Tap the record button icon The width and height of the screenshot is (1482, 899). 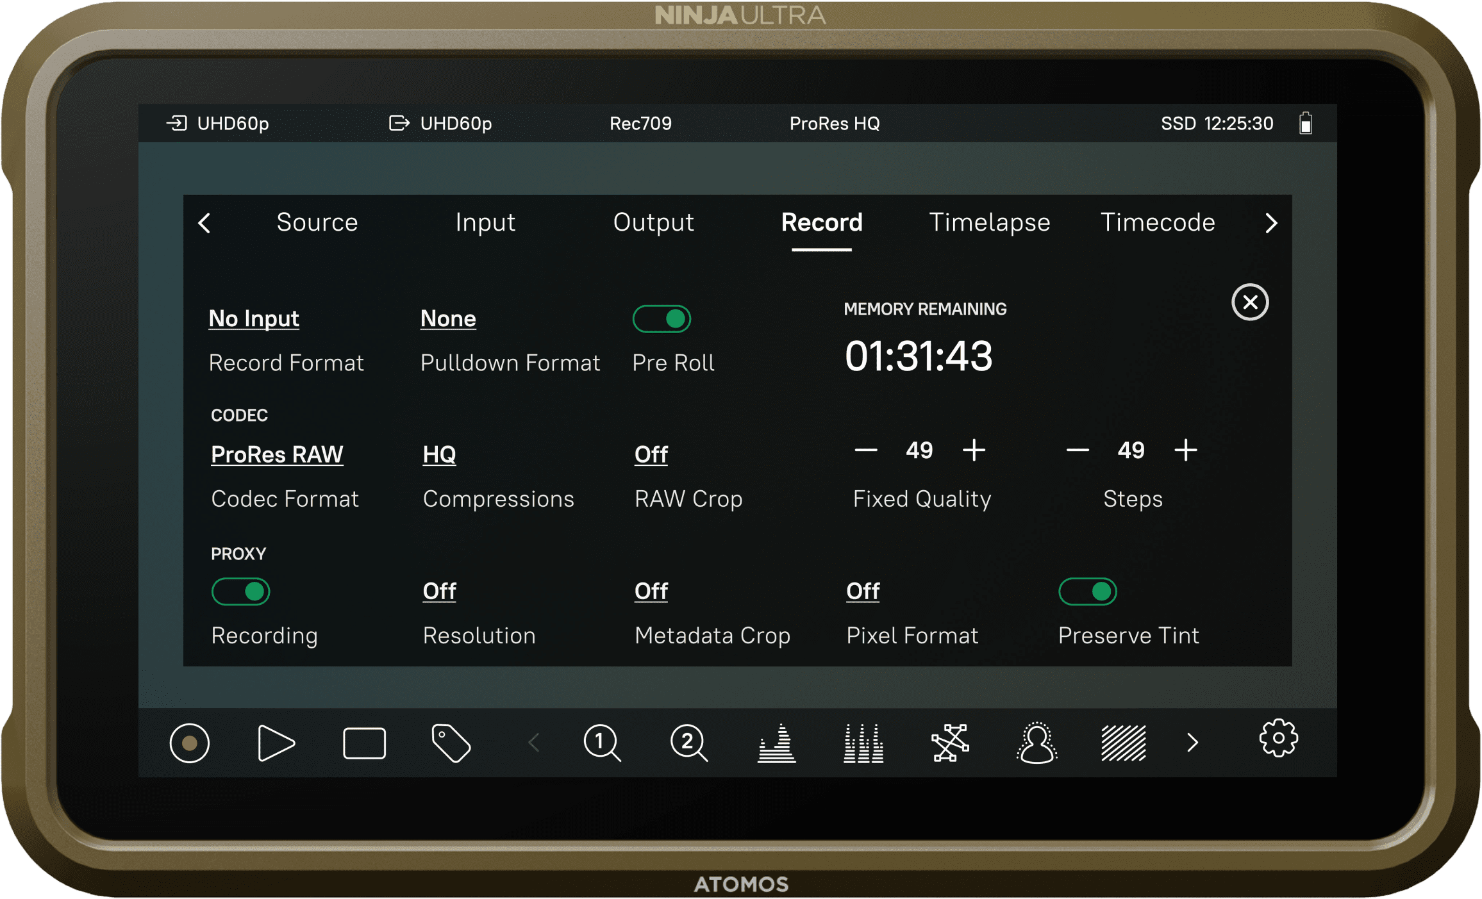tap(189, 743)
